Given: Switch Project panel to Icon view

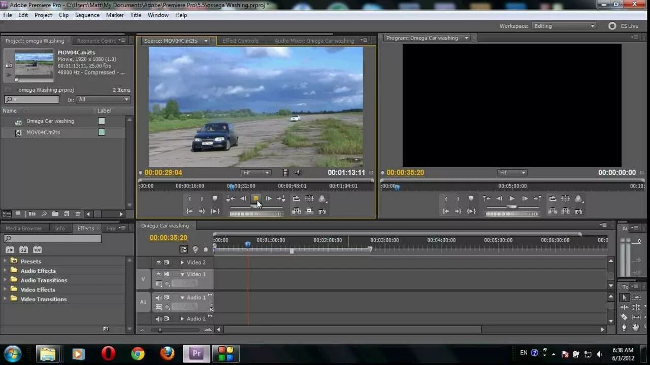Looking at the screenshot, I should pyautogui.click(x=18, y=214).
